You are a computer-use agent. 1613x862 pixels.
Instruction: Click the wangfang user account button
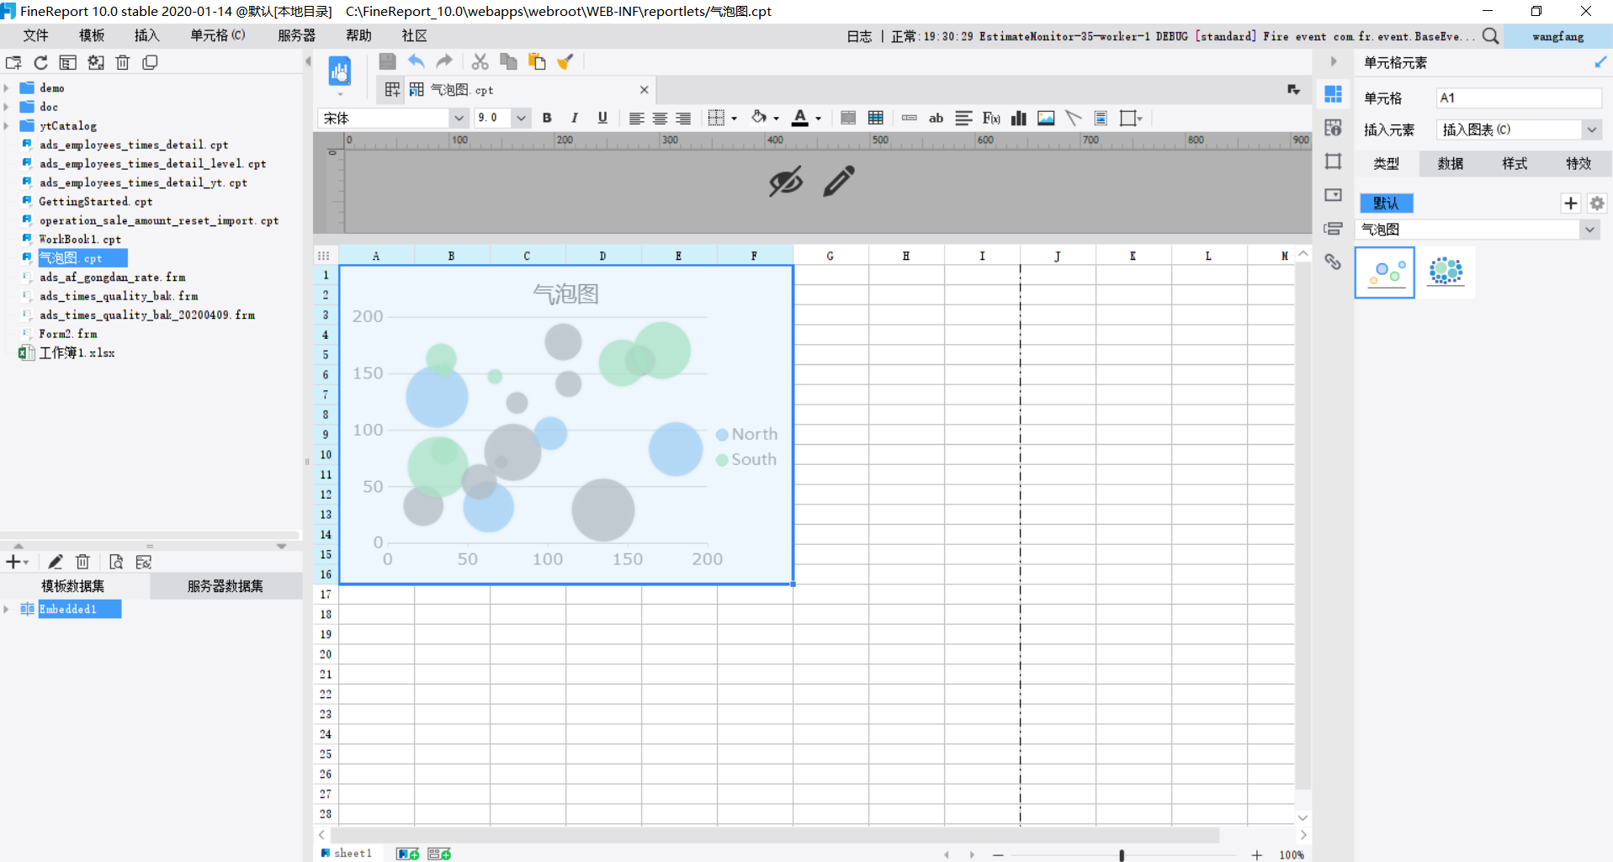coord(1557,36)
